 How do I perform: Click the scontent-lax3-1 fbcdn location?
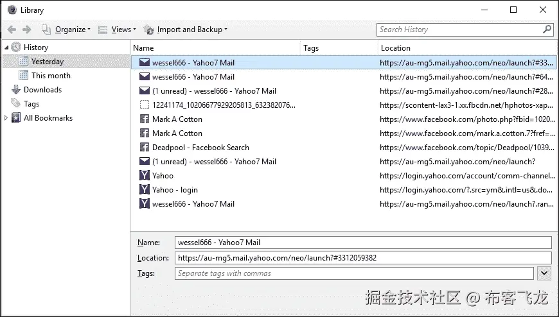tap(466, 105)
